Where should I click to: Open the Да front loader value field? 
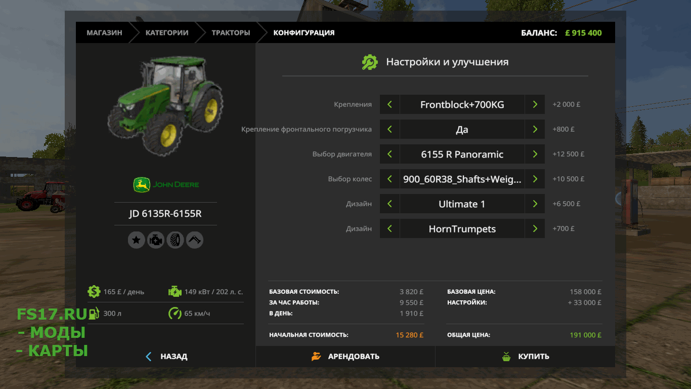pyautogui.click(x=462, y=129)
